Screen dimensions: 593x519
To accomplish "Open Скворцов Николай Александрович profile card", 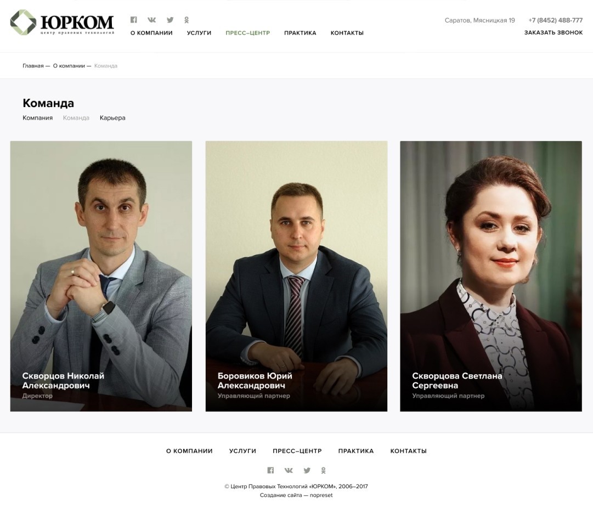I will [101, 276].
